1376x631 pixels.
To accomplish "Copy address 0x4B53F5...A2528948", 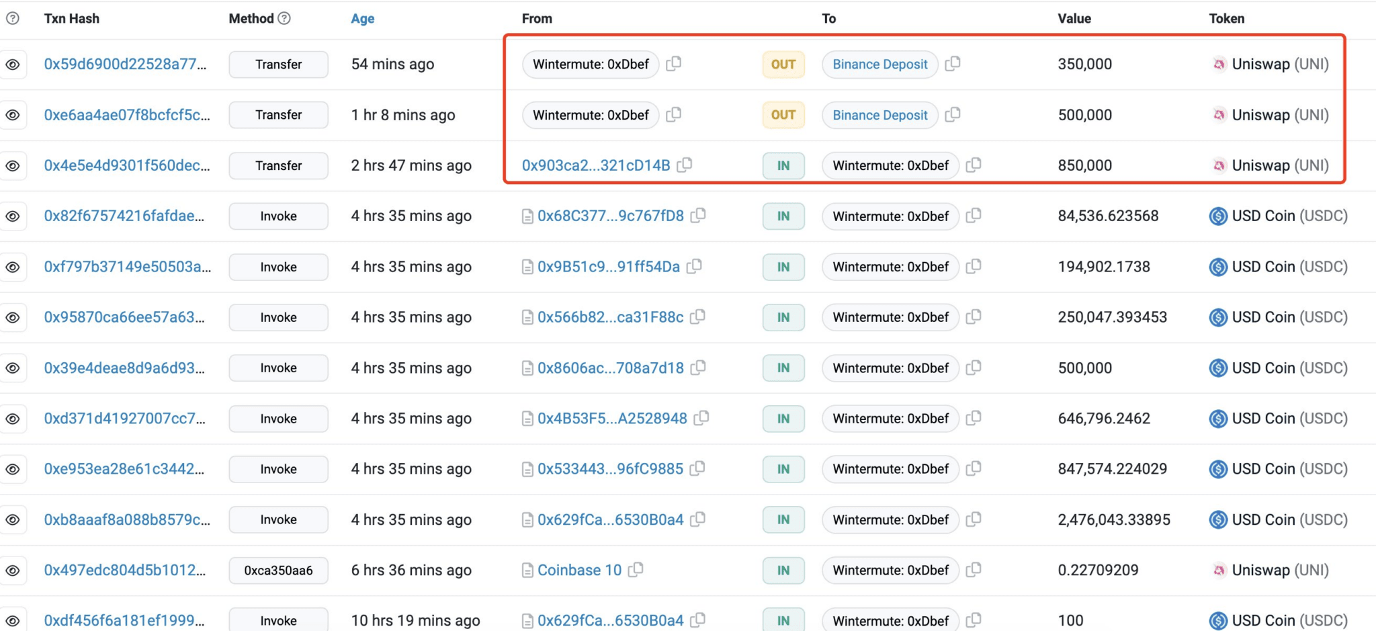I will point(701,418).
